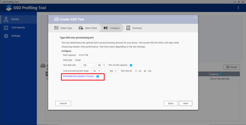Go to the Review section
This screenshot has height=125, width=246.
tap(18, 19)
